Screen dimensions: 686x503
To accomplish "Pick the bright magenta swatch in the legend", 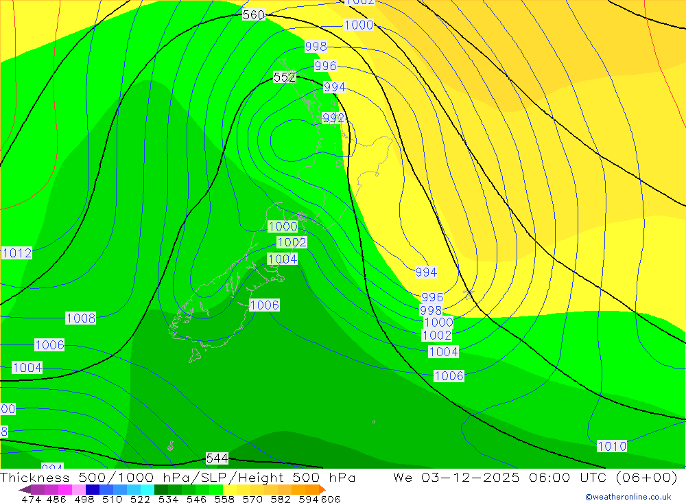I will (64, 490).
